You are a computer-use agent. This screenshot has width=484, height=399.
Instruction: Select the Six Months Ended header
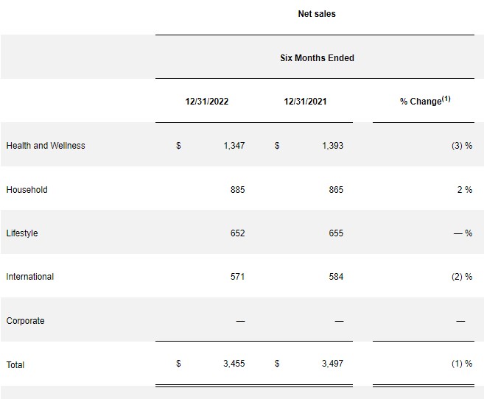click(318, 58)
